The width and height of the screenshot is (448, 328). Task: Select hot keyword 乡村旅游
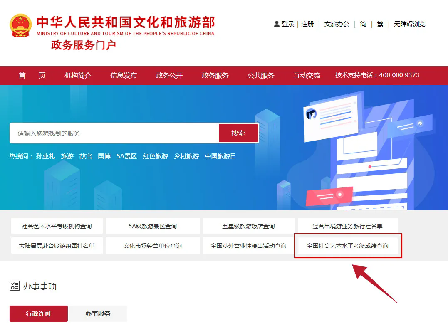[187, 156]
